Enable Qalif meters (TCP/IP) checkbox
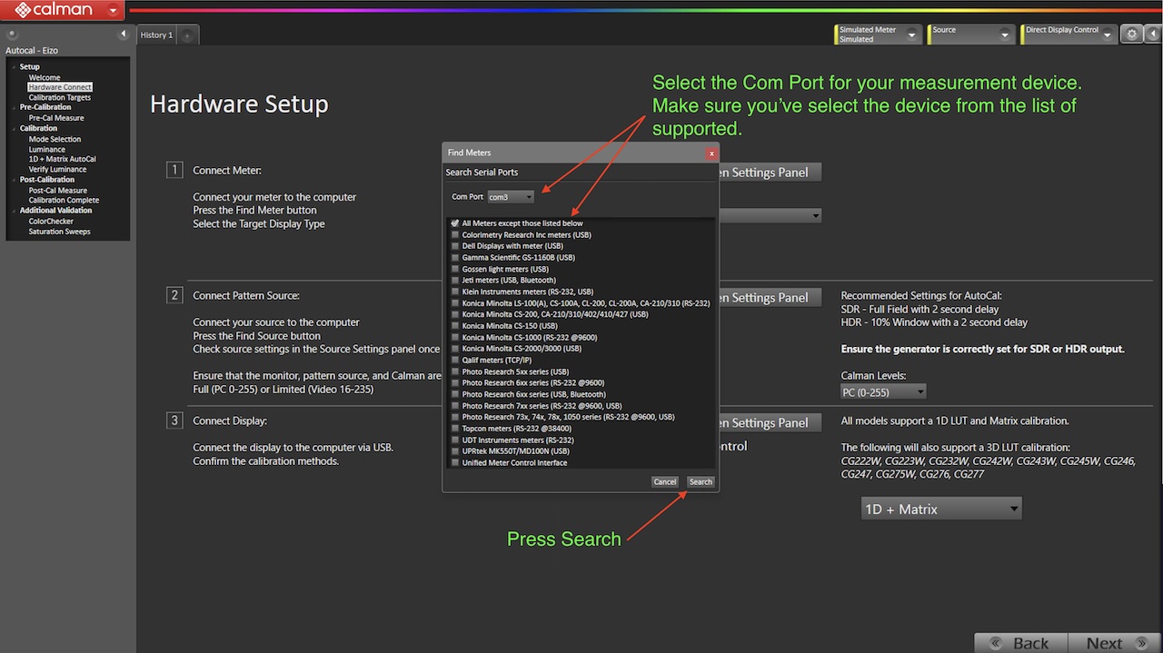Image resolution: width=1163 pixels, height=653 pixels. (x=454, y=361)
